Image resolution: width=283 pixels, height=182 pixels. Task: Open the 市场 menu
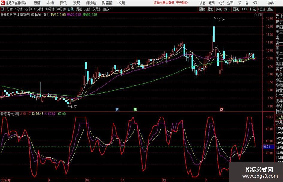(x=50, y=3)
